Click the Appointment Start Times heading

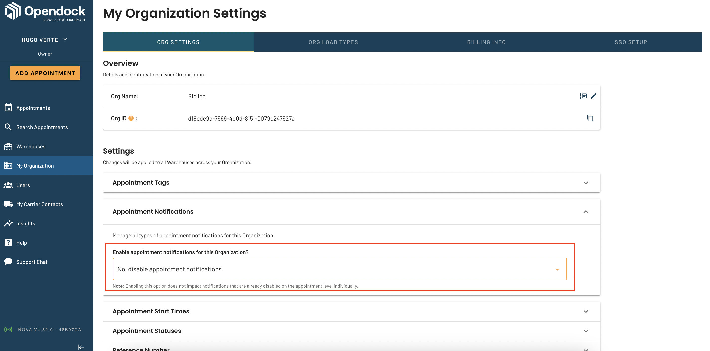click(151, 311)
